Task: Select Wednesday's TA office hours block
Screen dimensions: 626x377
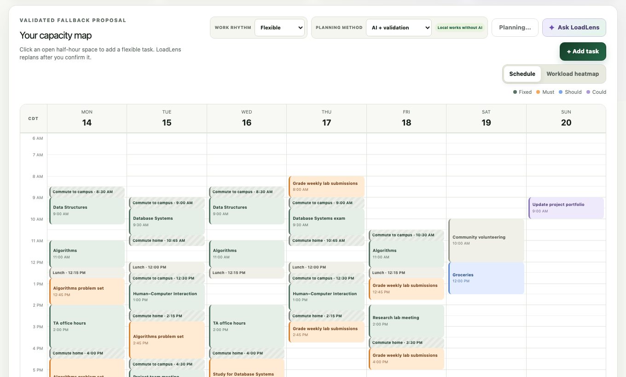Action: pos(247,326)
